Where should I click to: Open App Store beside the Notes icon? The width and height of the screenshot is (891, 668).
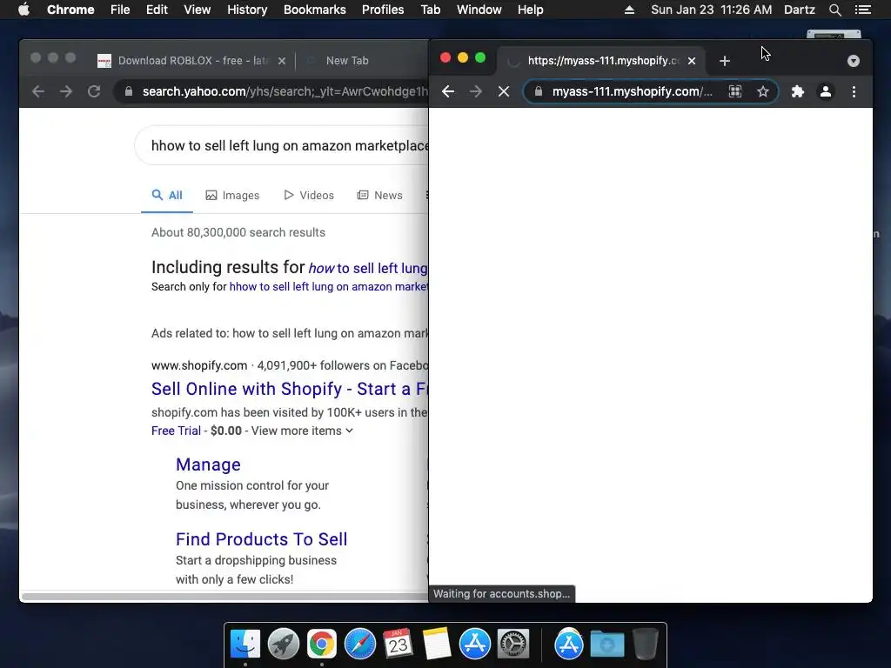coord(474,645)
